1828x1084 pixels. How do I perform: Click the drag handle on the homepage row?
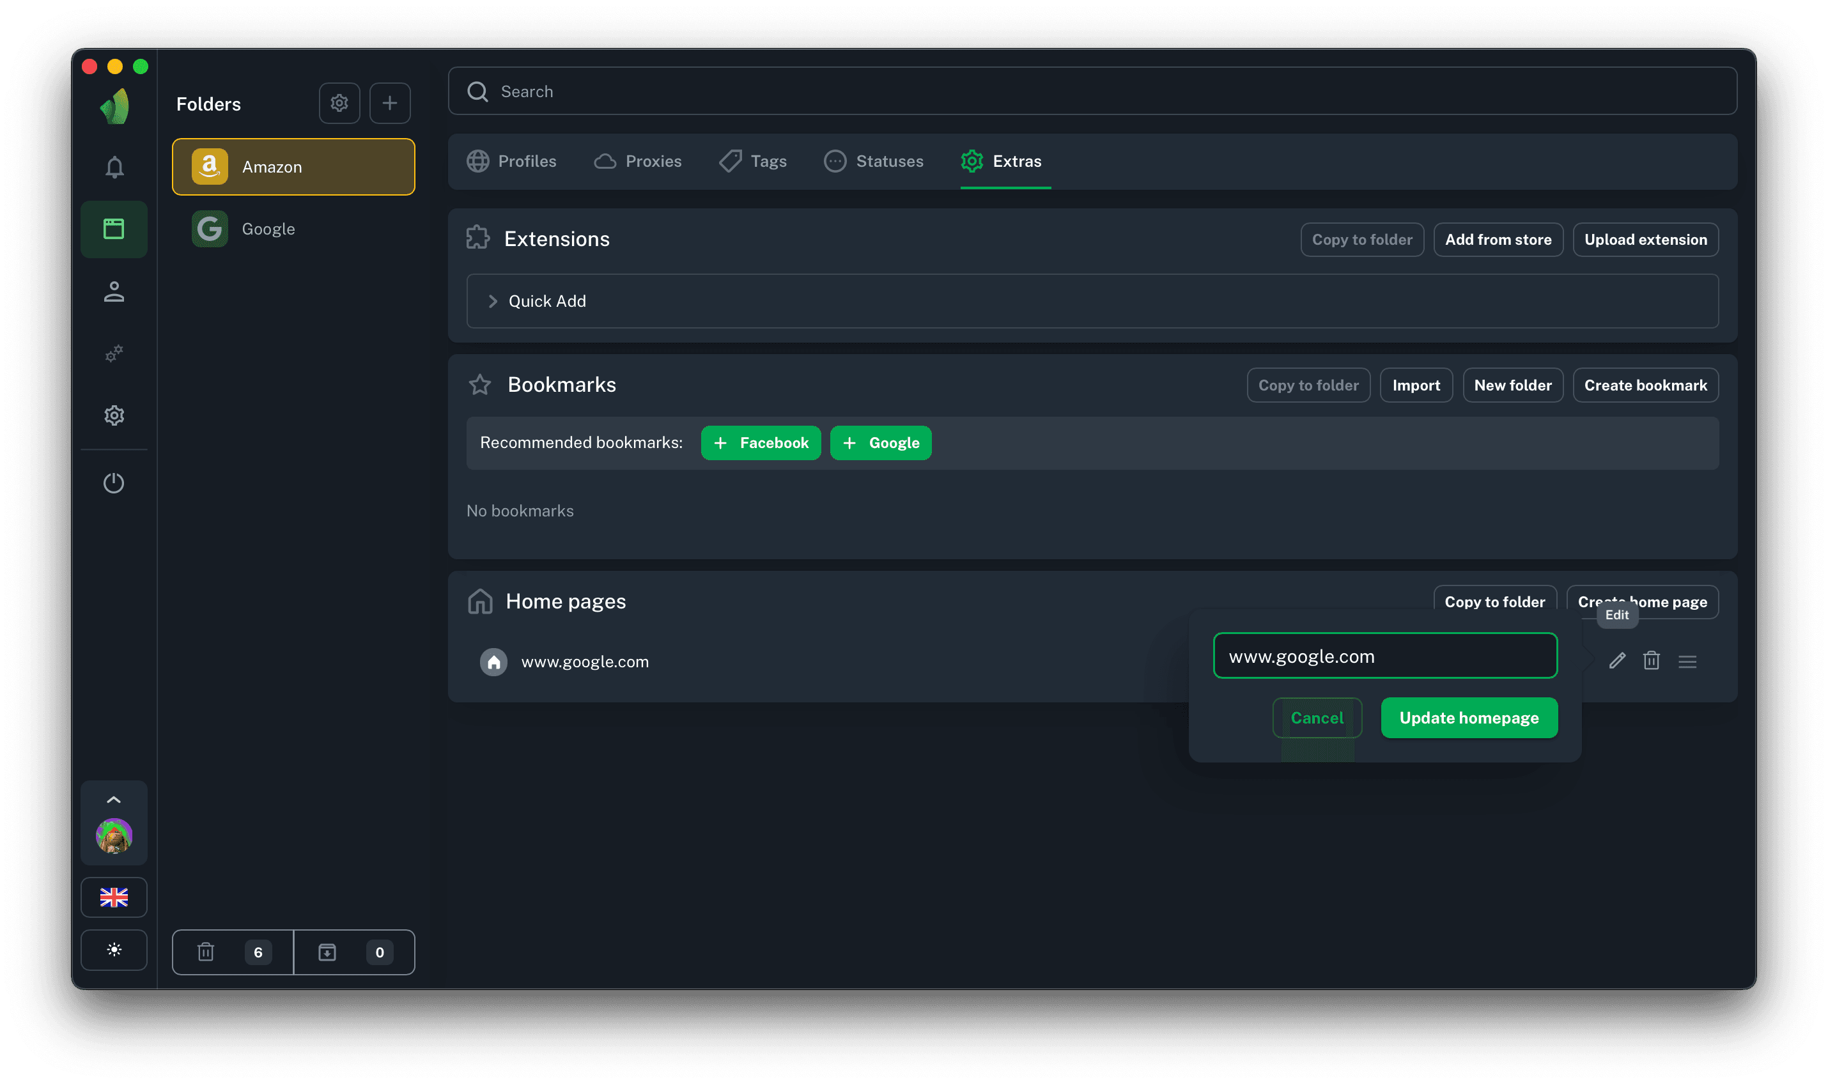pyautogui.click(x=1687, y=662)
